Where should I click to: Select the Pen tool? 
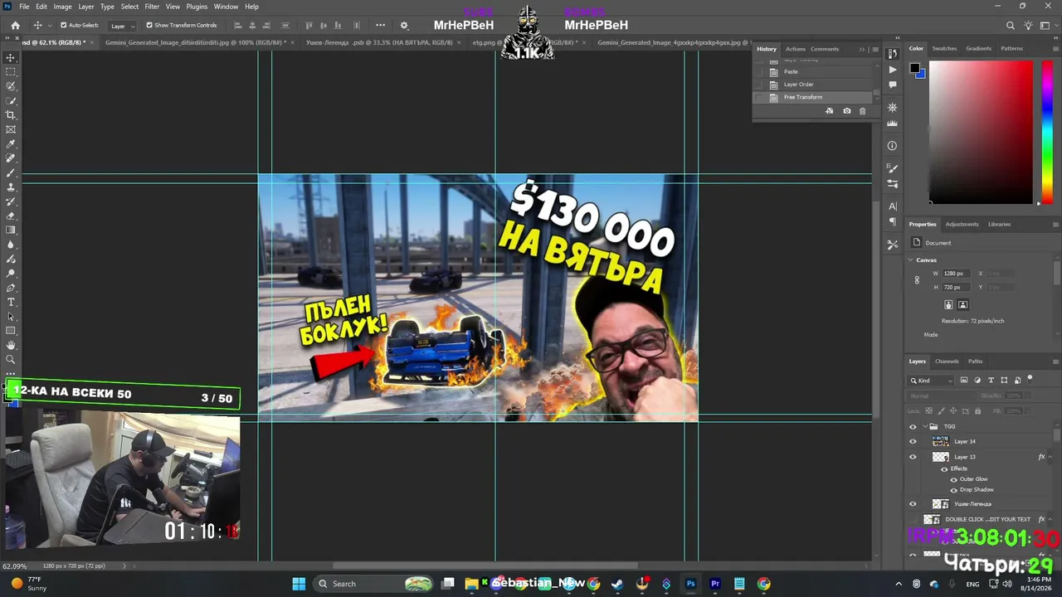point(11,288)
